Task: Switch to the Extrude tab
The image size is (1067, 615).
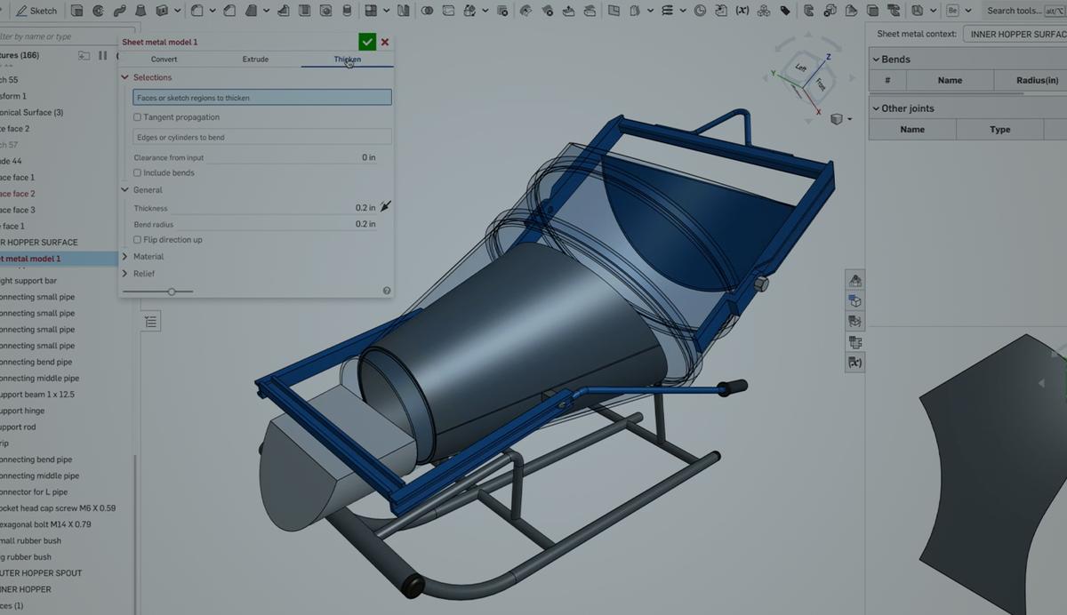Action: pos(255,59)
